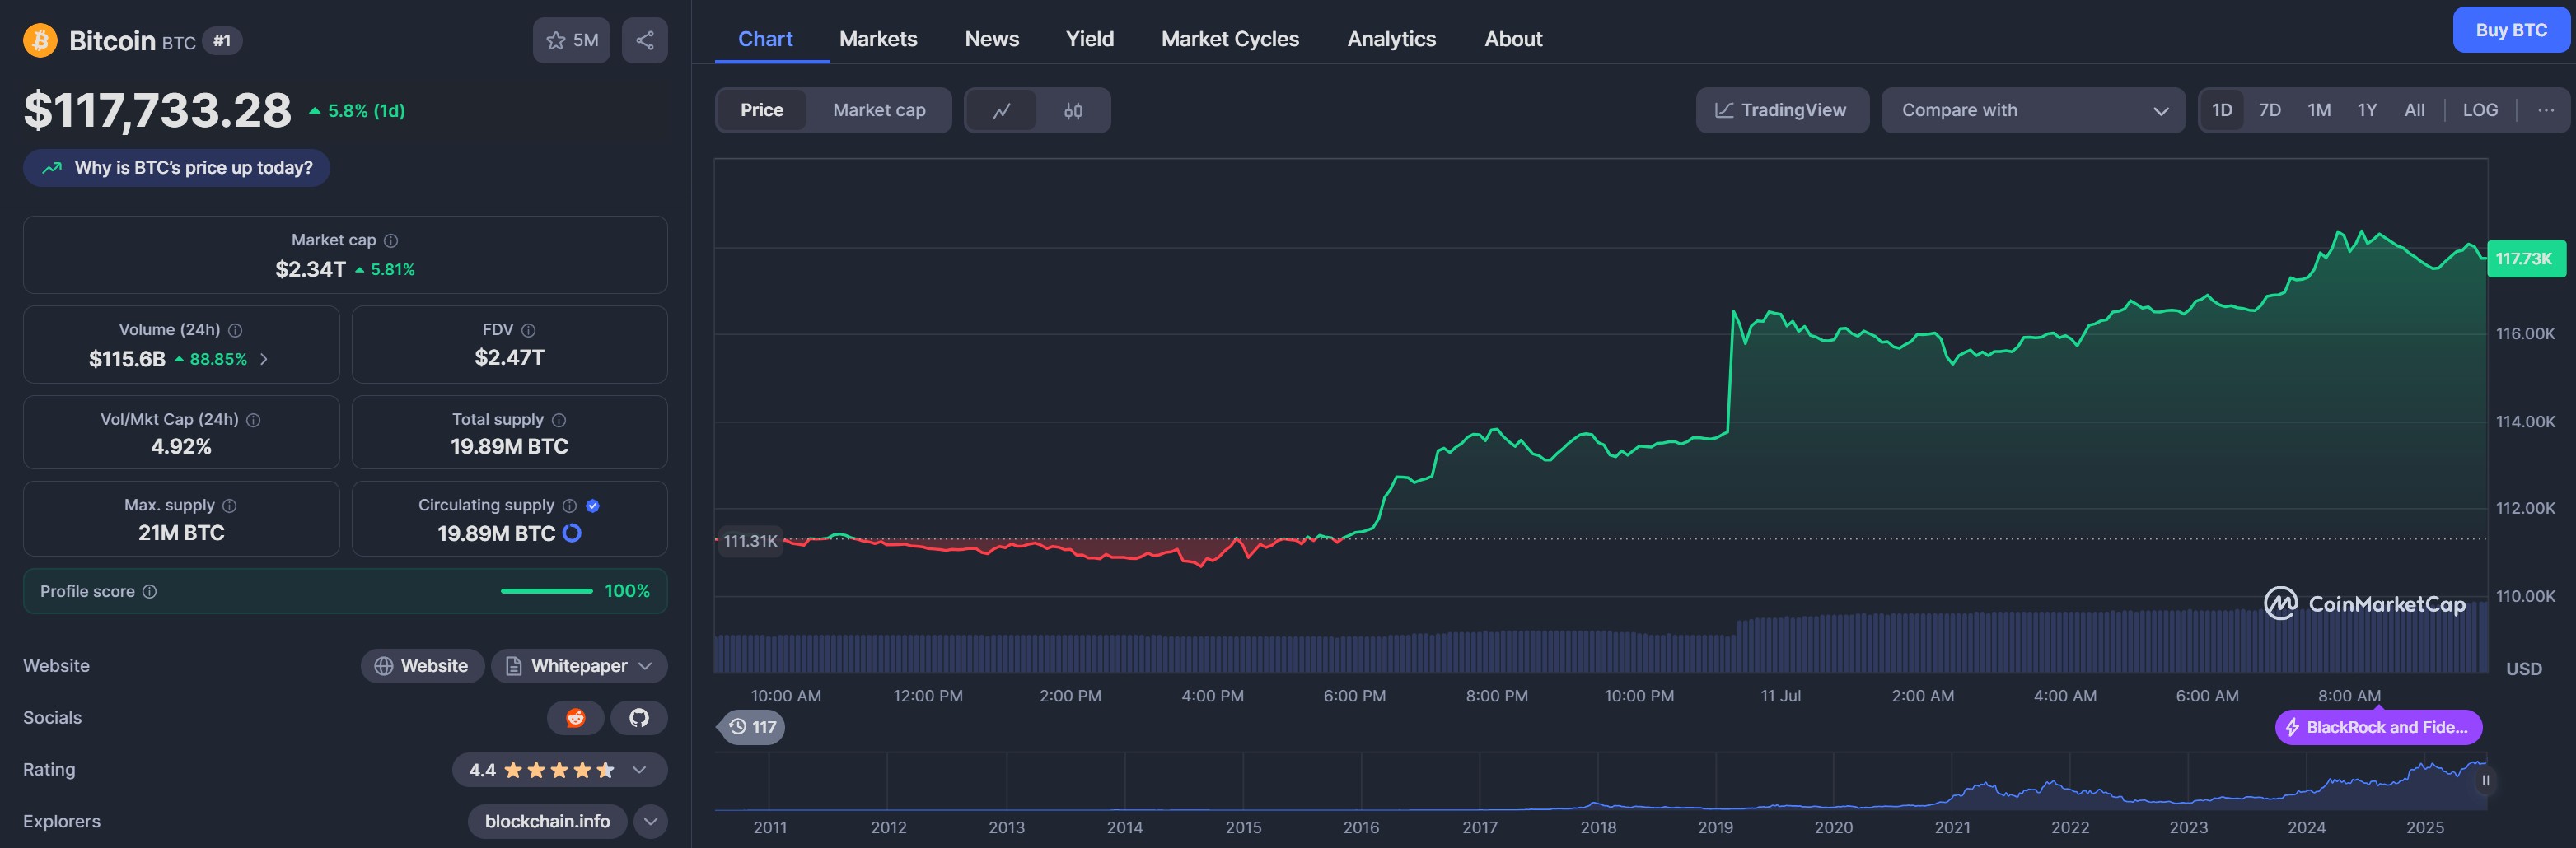Set chart range to 1Y

(x=2367, y=109)
